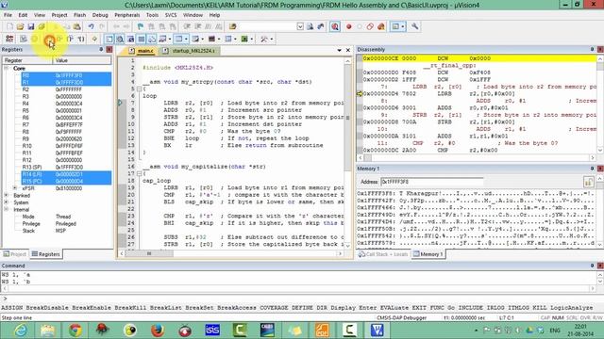This screenshot has height=339, width=604.
Task: Click the Run debug icon
Action: click(x=23, y=39)
